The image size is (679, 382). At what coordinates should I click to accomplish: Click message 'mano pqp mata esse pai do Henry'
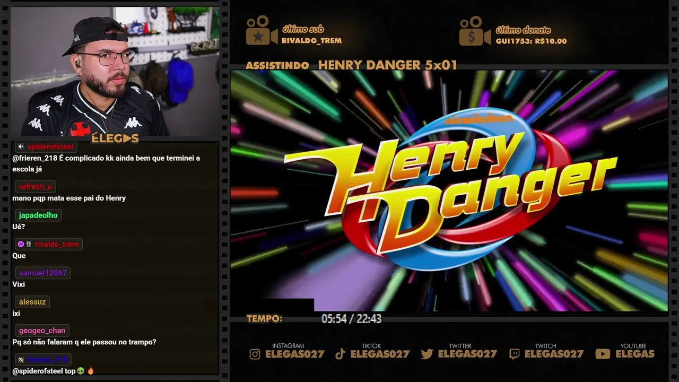[x=69, y=198]
